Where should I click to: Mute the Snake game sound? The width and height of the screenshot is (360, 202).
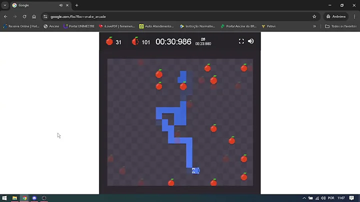(x=250, y=41)
